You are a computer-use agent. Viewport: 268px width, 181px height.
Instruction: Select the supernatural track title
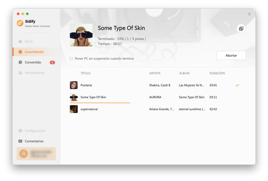[89, 109]
